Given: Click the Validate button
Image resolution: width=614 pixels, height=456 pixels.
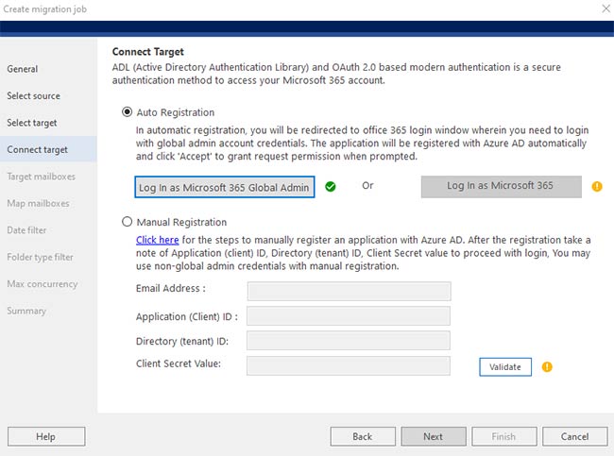Looking at the screenshot, I should tap(505, 366).
